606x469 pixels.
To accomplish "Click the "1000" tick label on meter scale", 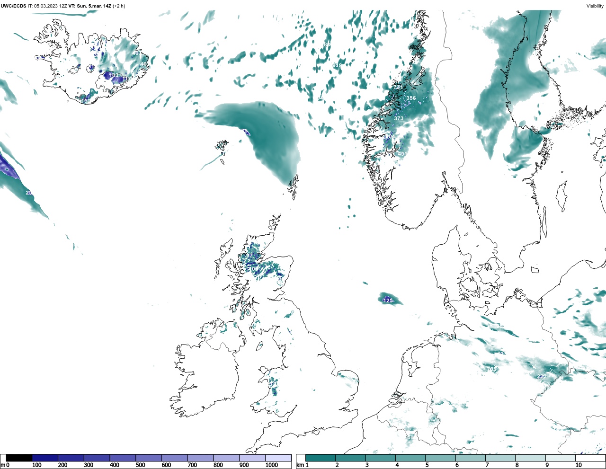I will pyautogui.click(x=272, y=465).
